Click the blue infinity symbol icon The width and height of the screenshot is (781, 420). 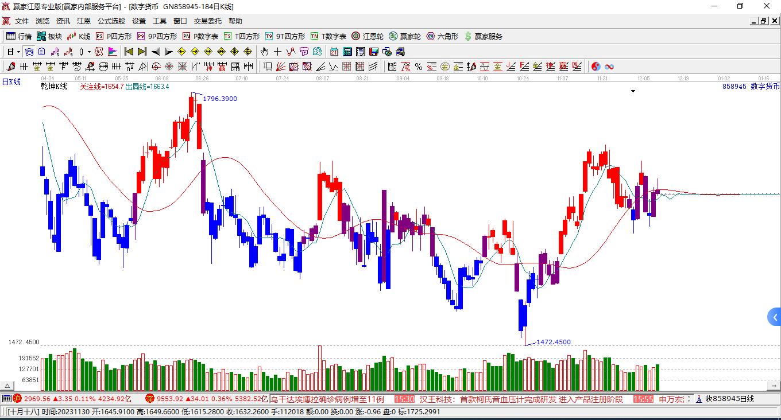[609, 67]
